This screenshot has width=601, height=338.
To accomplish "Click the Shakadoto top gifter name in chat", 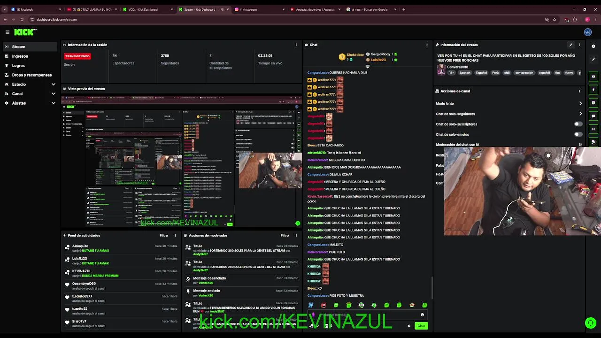I will tap(355, 55).
